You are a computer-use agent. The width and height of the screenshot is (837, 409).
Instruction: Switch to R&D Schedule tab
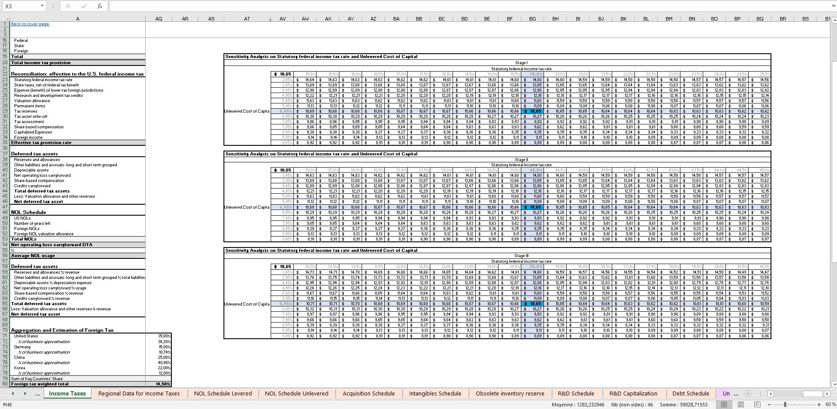[x=576, y=393]
